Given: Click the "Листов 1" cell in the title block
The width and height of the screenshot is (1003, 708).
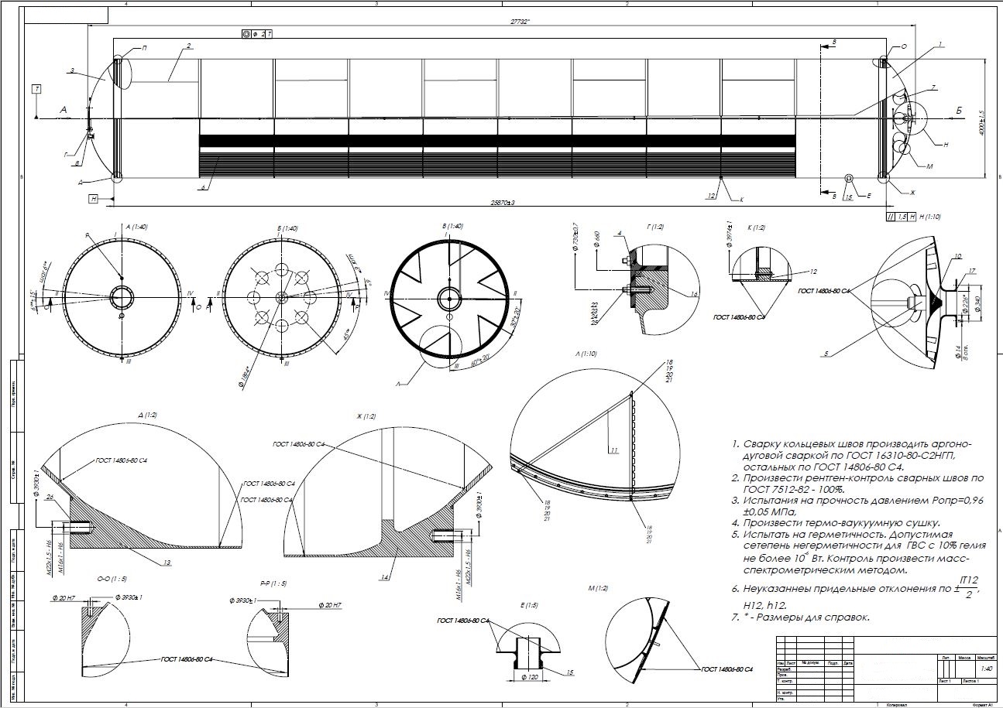Looking at the screenshot, I should [970, 682].
